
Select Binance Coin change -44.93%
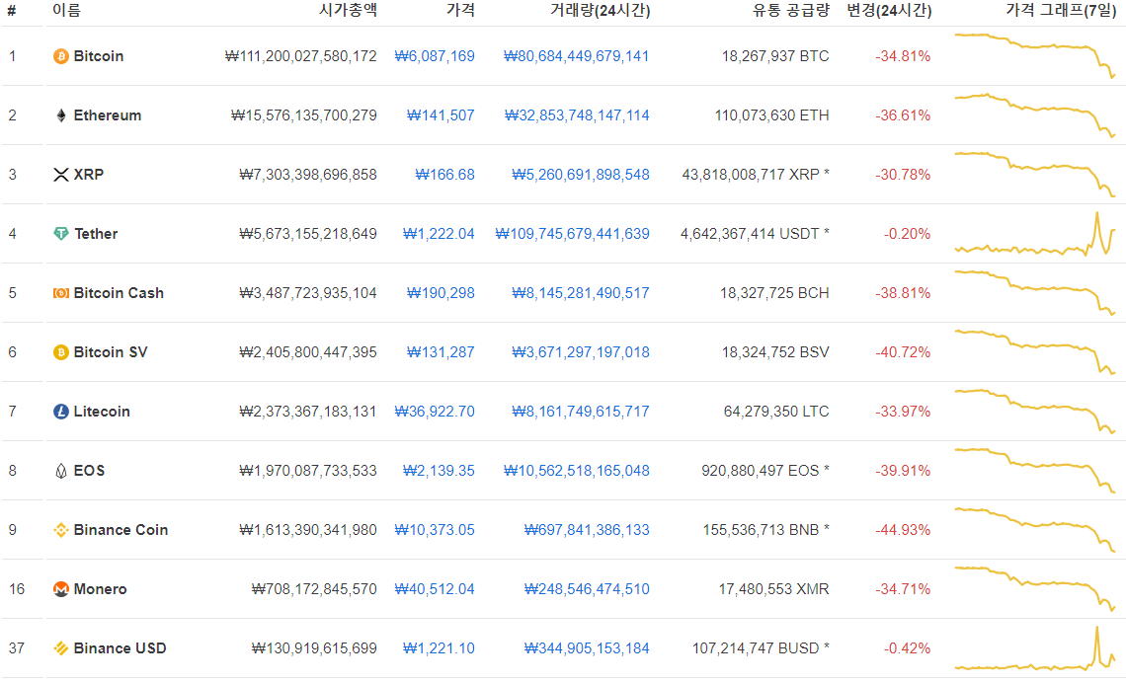[903, 530]
